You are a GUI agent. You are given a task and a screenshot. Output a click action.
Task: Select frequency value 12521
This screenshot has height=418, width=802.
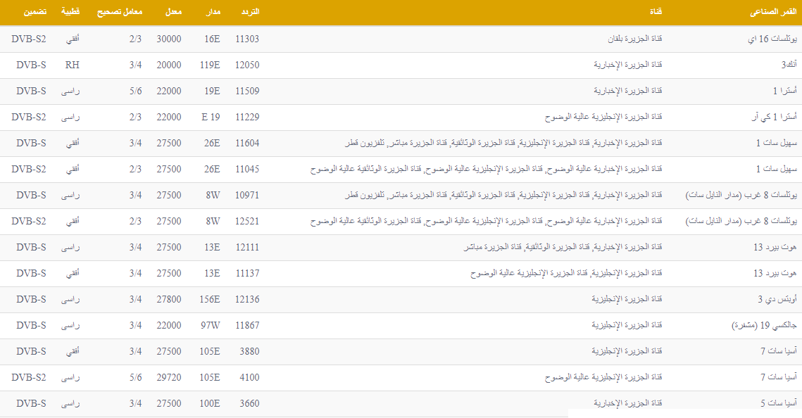tap(247, 221)
